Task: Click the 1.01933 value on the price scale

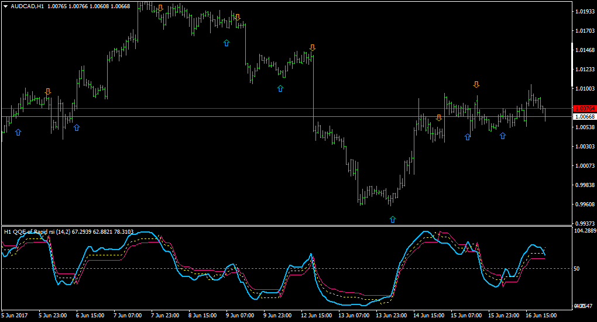Action: pyautogui.click(x=585, y=12)
